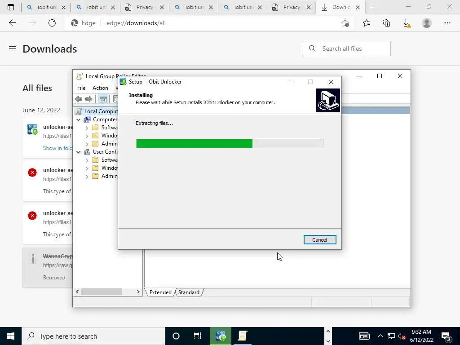Expand Software Settings under User Configuration
This screenshot has height=345, width=460.
(87, 160)
